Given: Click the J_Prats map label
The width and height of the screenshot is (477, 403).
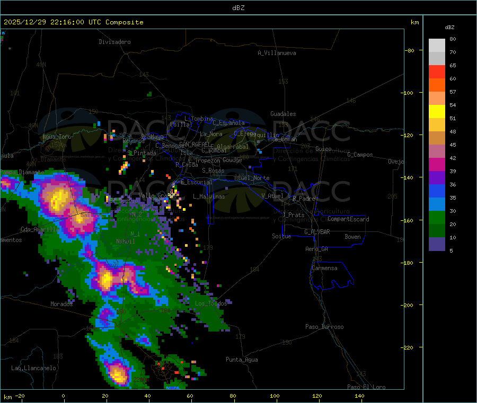Looking at the screenshot, I should pyautogui.click(x=293, y=215).
